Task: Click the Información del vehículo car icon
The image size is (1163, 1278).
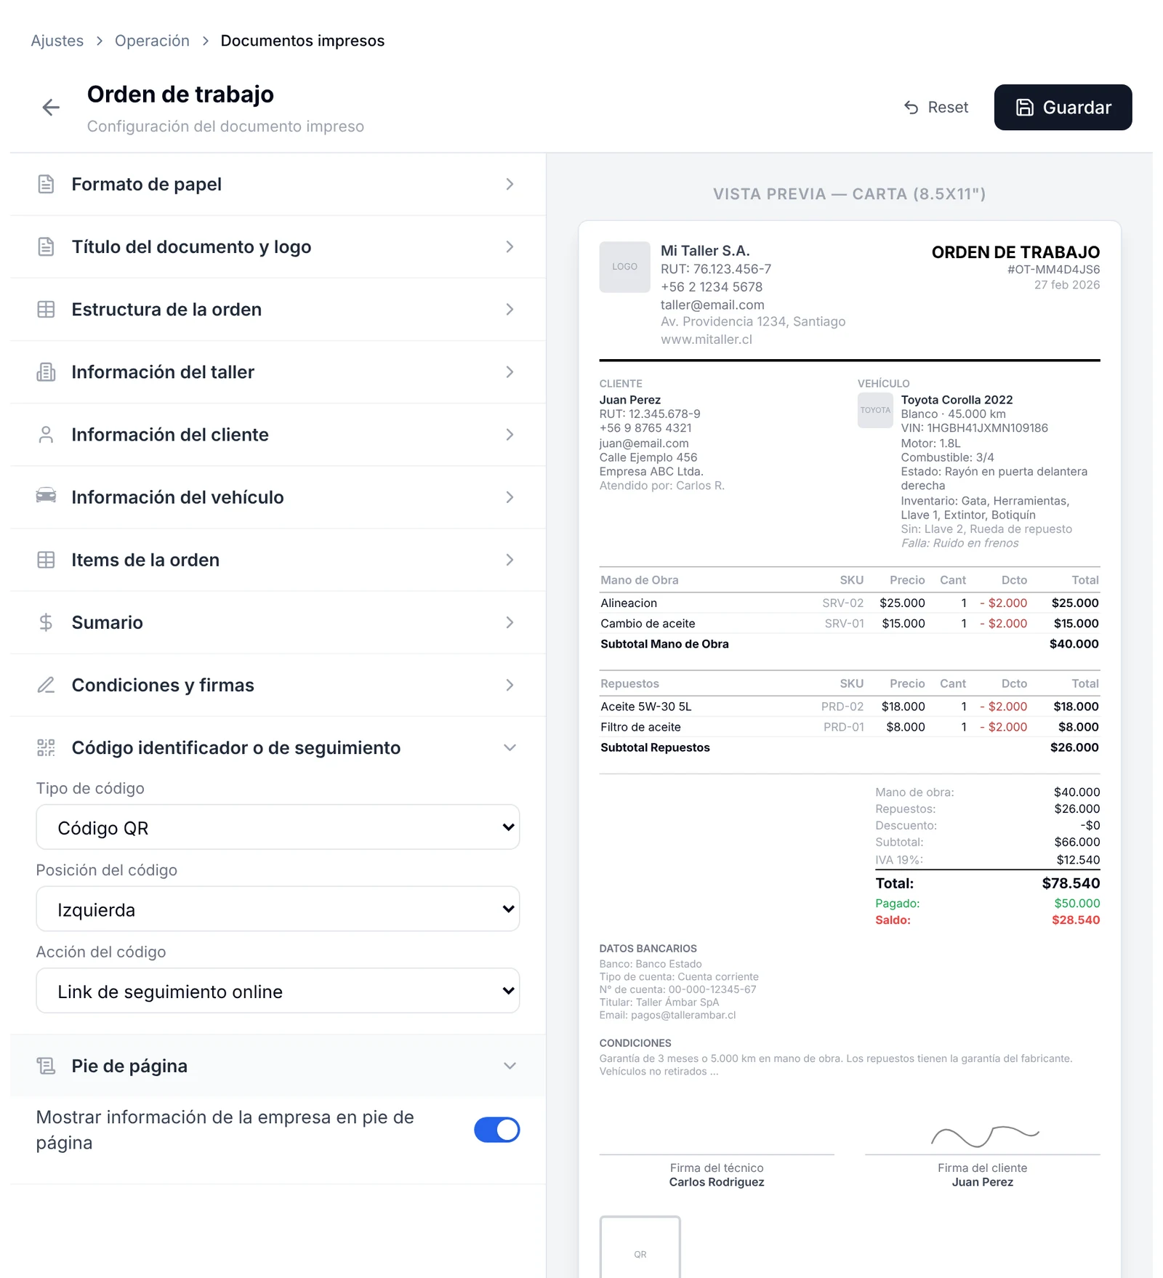Action: click(x=46, y=497)
